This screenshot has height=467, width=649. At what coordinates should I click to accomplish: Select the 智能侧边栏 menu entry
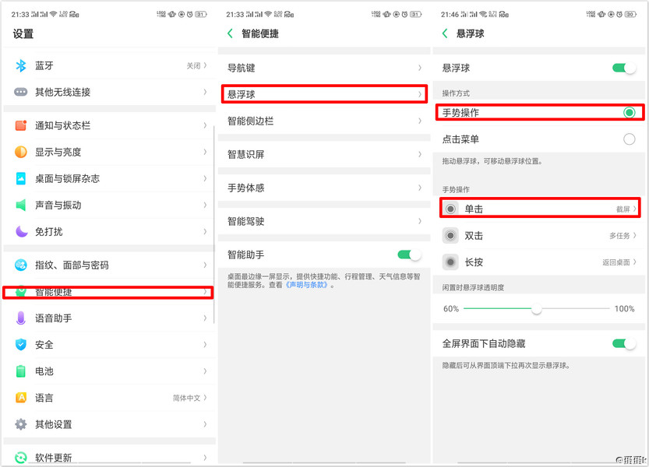323,121
